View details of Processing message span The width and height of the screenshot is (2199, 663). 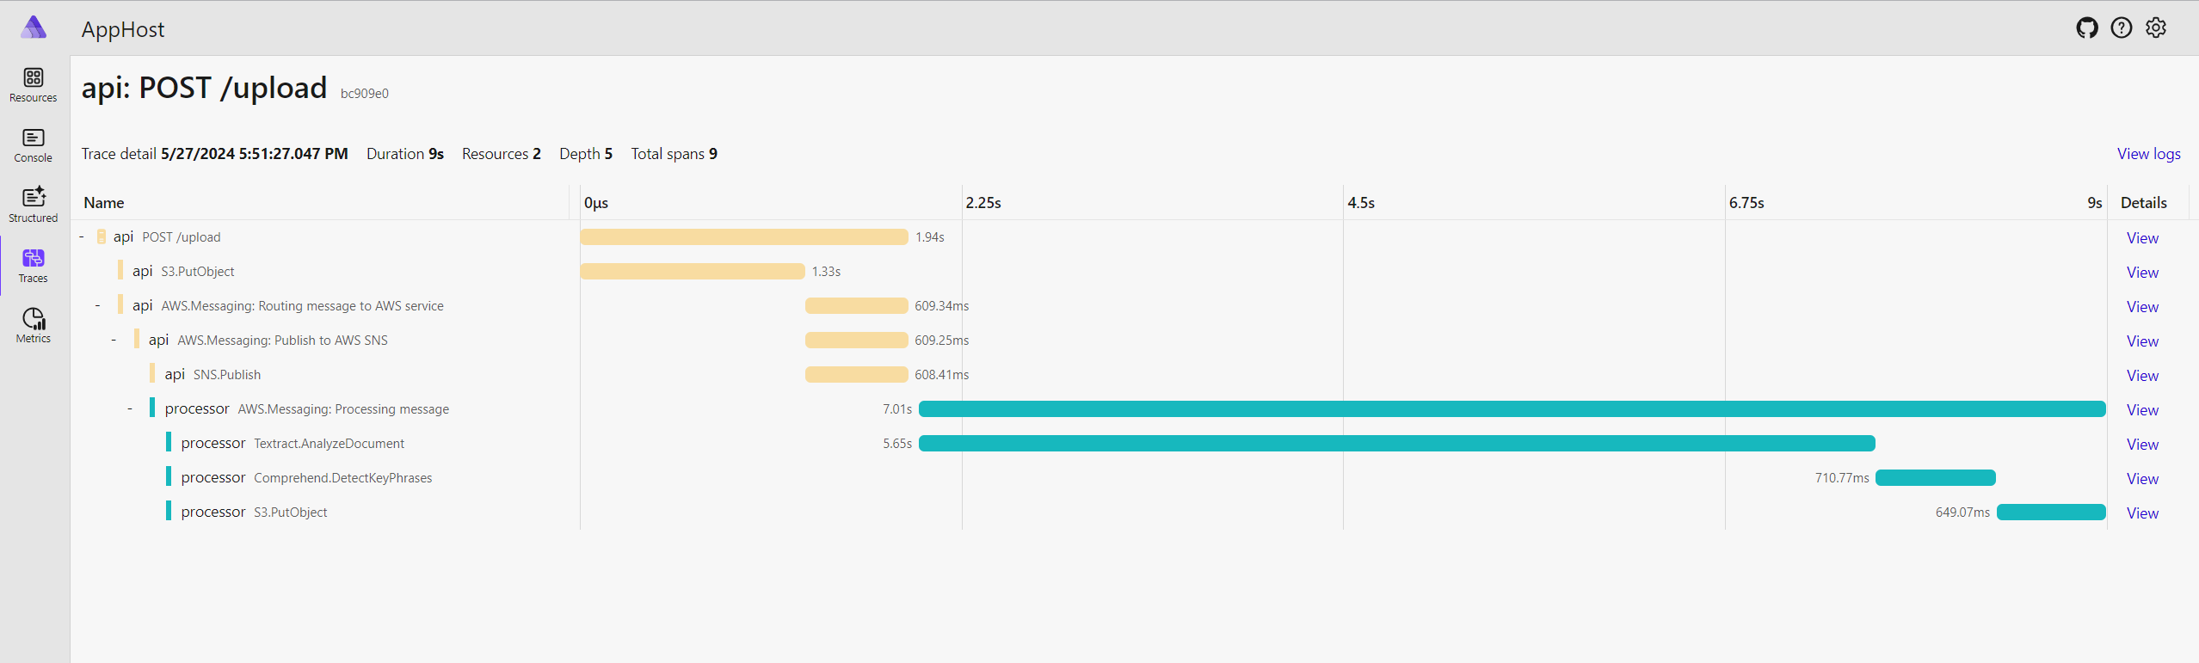[2142, 410]
